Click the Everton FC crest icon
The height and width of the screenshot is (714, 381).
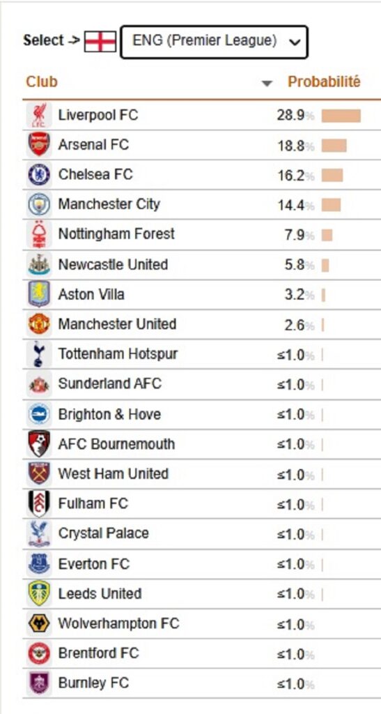coord(39,563)
